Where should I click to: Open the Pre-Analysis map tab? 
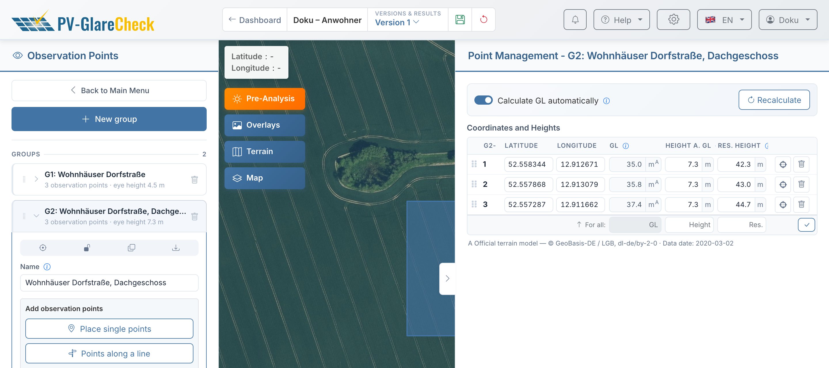(265, 99)
